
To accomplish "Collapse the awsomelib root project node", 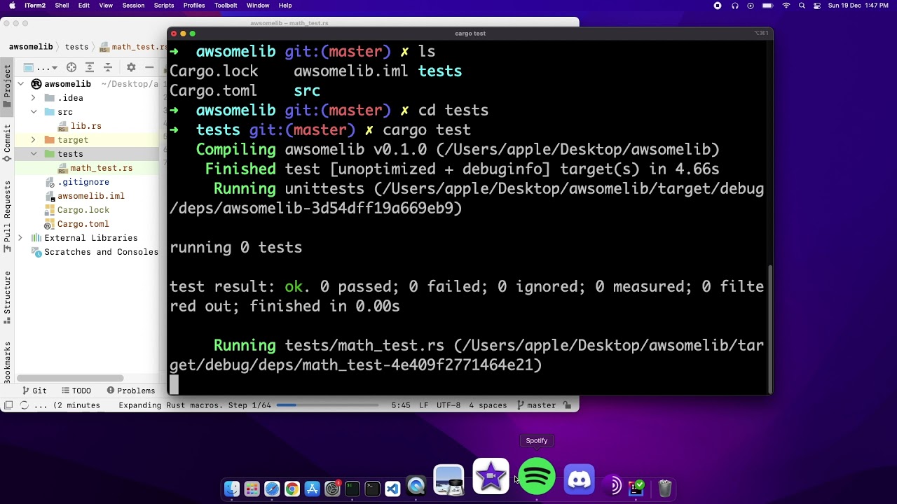I will pos(21,84).
